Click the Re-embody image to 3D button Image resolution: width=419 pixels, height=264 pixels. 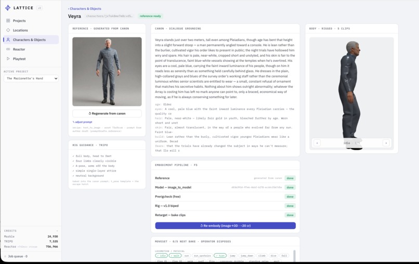click(225, 226)
